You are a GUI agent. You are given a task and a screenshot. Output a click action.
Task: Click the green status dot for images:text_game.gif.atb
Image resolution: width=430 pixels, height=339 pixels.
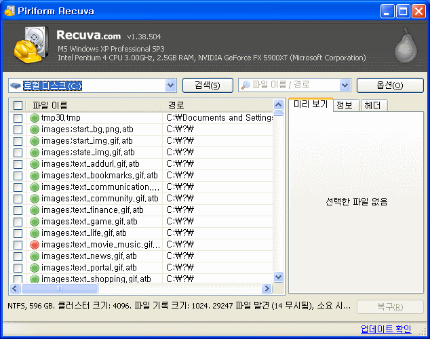35,222
